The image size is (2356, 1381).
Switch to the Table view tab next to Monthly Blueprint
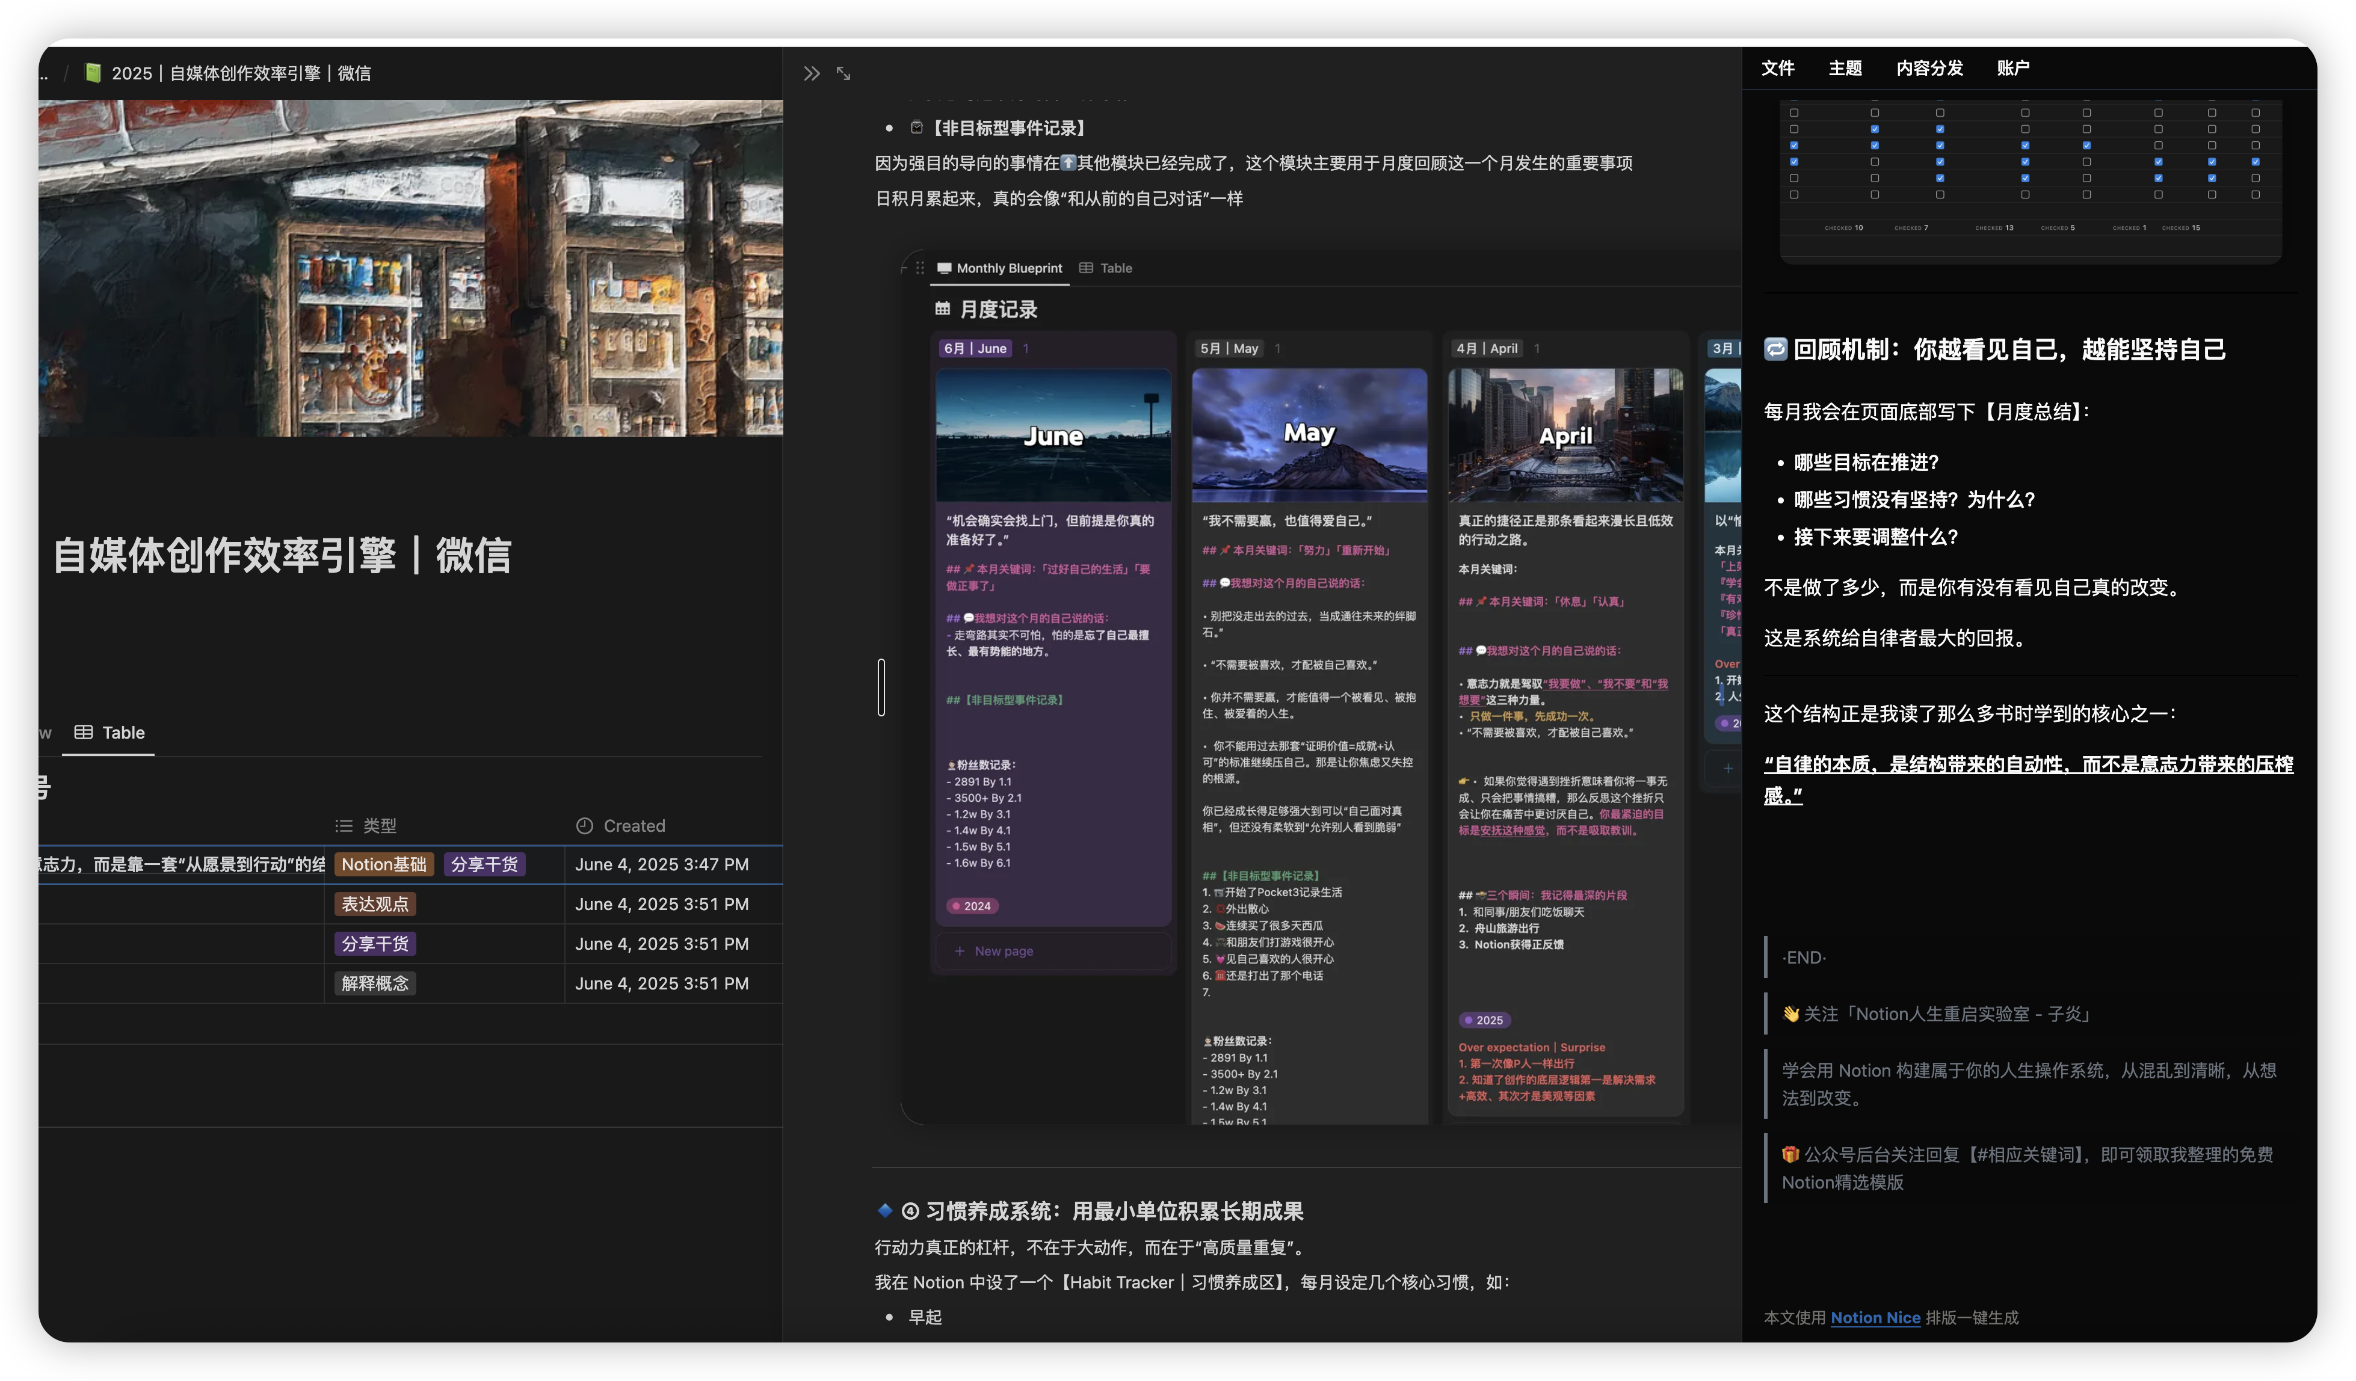pos(1105,268)
